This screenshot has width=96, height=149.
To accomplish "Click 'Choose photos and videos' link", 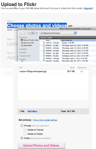I will point(37,25).
